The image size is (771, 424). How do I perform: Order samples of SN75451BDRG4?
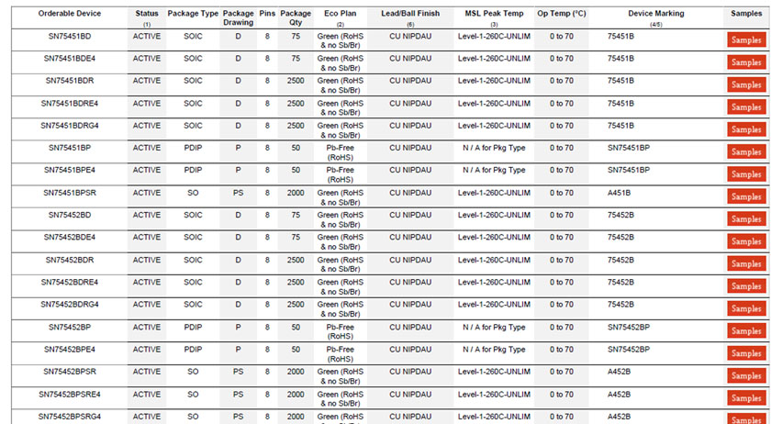[746, 129]
